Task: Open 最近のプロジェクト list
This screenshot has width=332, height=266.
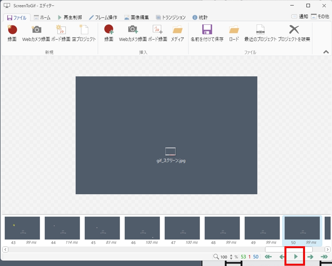Action: point(260,33)
